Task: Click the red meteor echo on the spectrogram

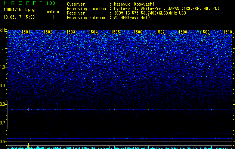Action: click(28, 110)
